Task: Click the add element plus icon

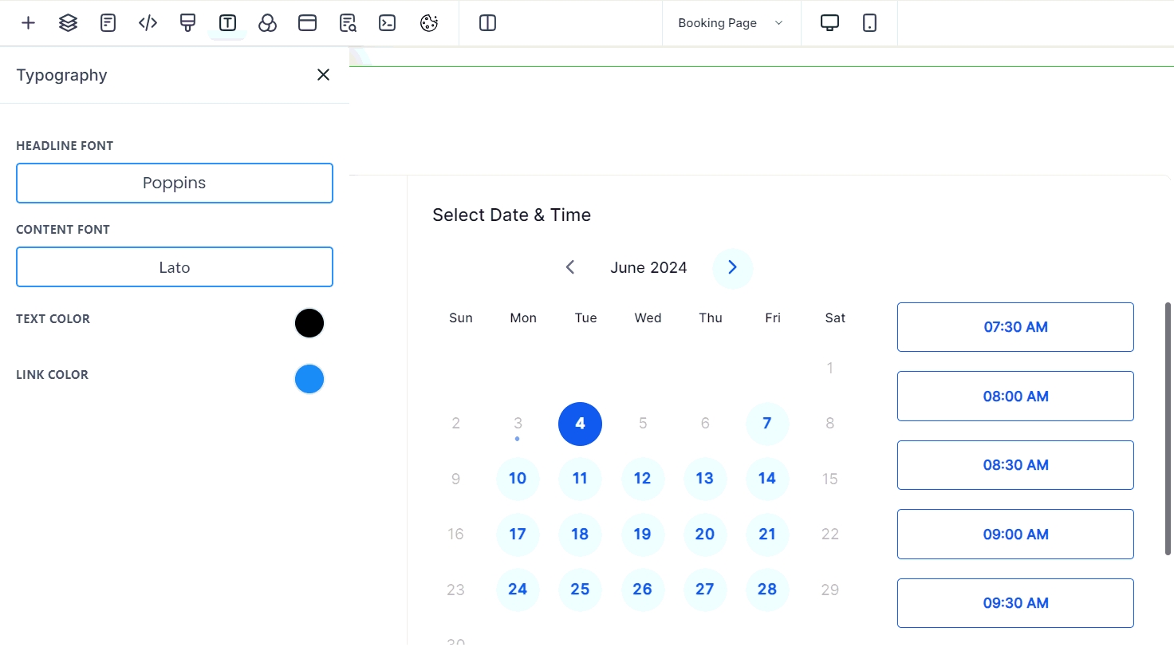Action: [x=28, y=23]
